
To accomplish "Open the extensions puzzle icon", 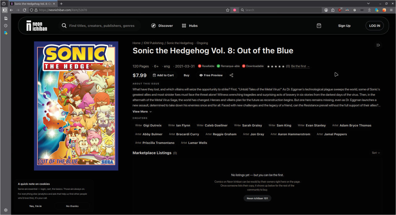I will pyautogui.click(x=333, y=10).
